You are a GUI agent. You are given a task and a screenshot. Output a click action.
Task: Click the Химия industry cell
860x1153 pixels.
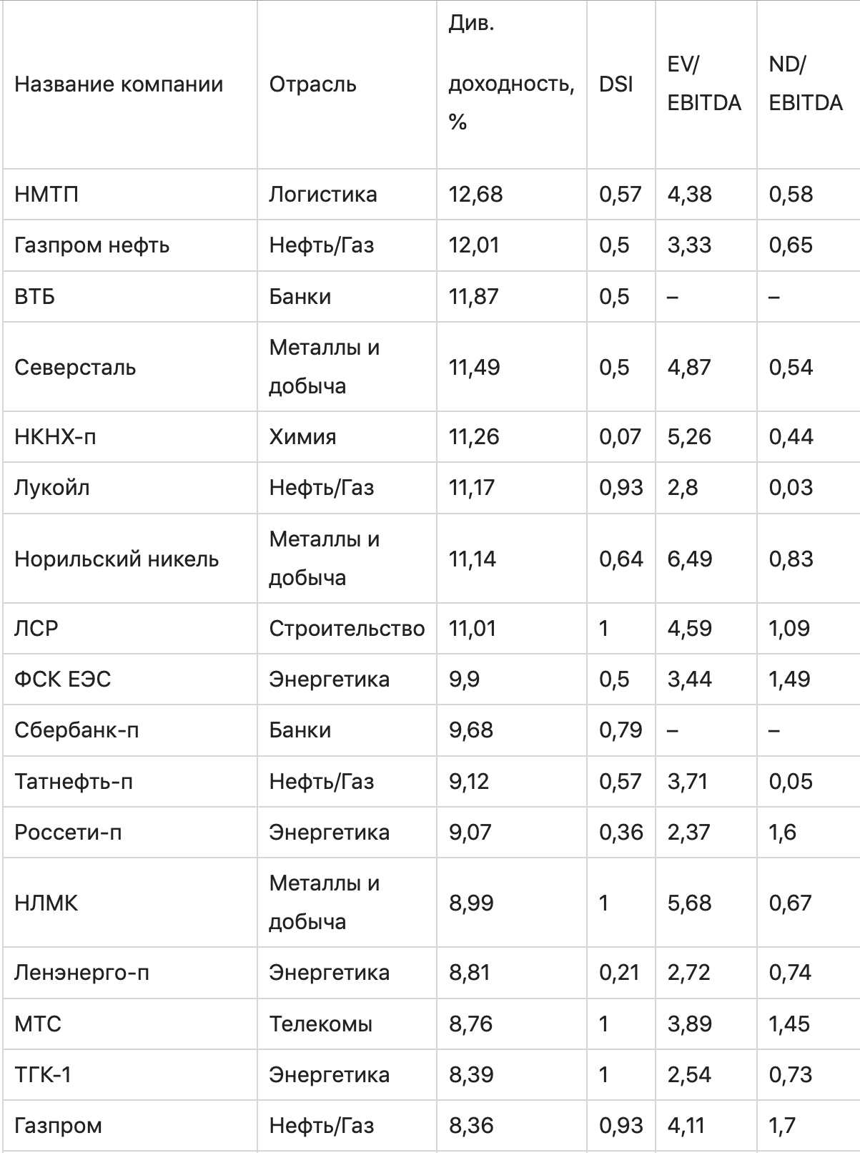[x=302, y=436]
